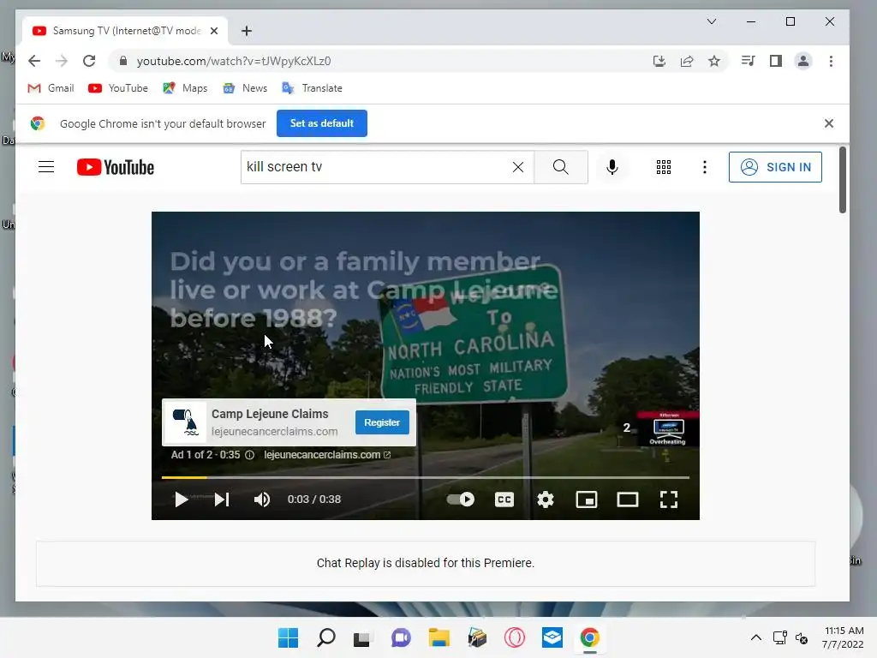This screenshot has height=658, width=877.
Task: Toggle the autoplay switch
Action: [x=460, y=499]
